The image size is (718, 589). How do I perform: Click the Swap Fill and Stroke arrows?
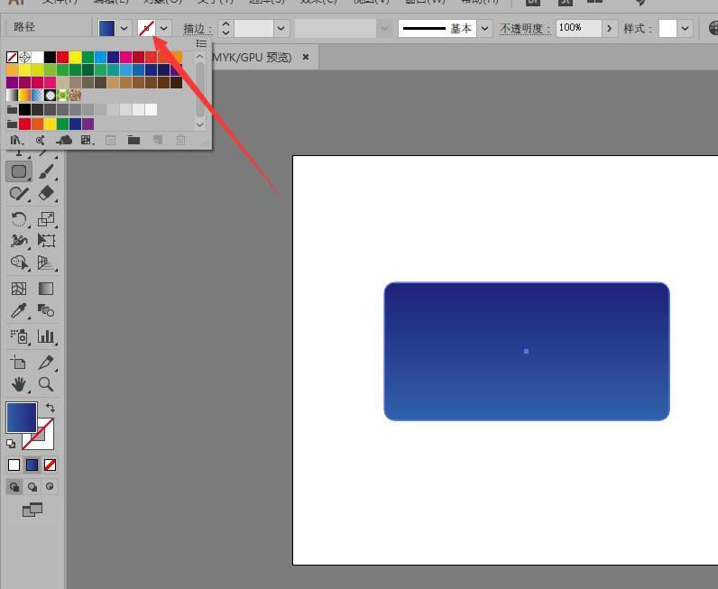(50, 408)
